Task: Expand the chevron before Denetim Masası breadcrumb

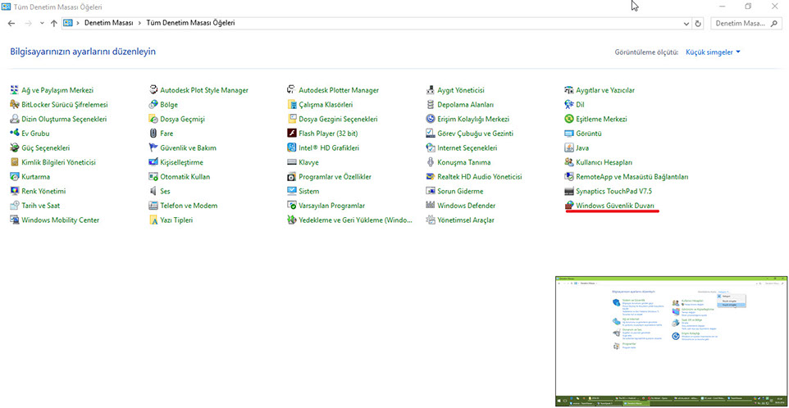Action: pos(78,23)
